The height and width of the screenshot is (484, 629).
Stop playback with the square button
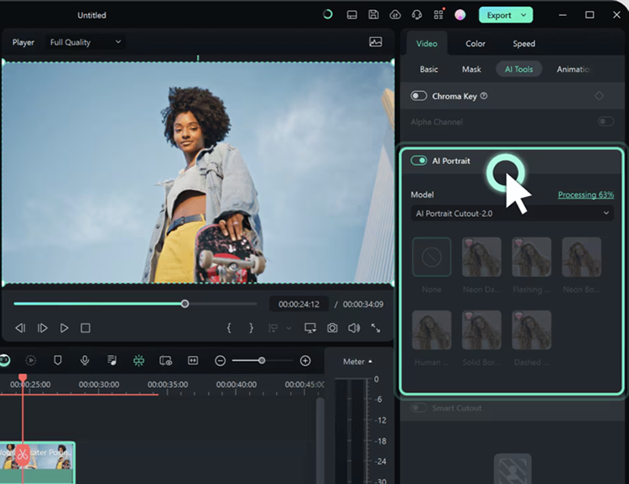pos(86,328)
